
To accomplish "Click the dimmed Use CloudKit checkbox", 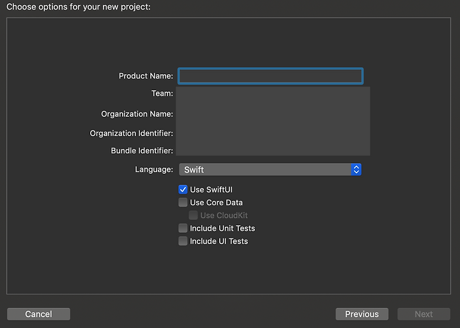I will 193,215.
